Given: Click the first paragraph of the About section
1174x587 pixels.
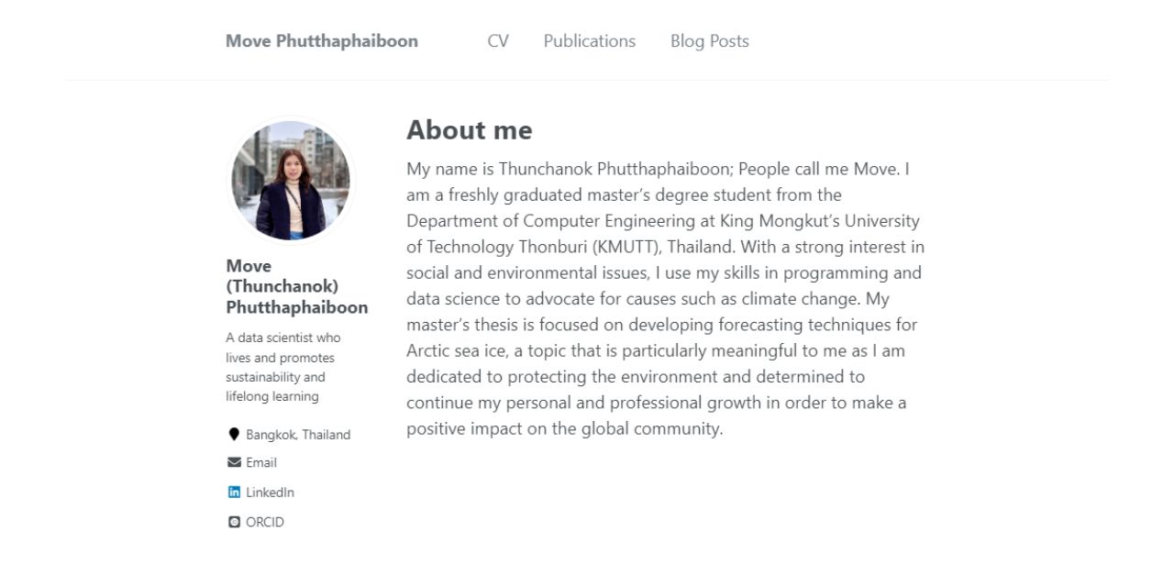Looking at the screenshot, I should click(x=665, y=298).
